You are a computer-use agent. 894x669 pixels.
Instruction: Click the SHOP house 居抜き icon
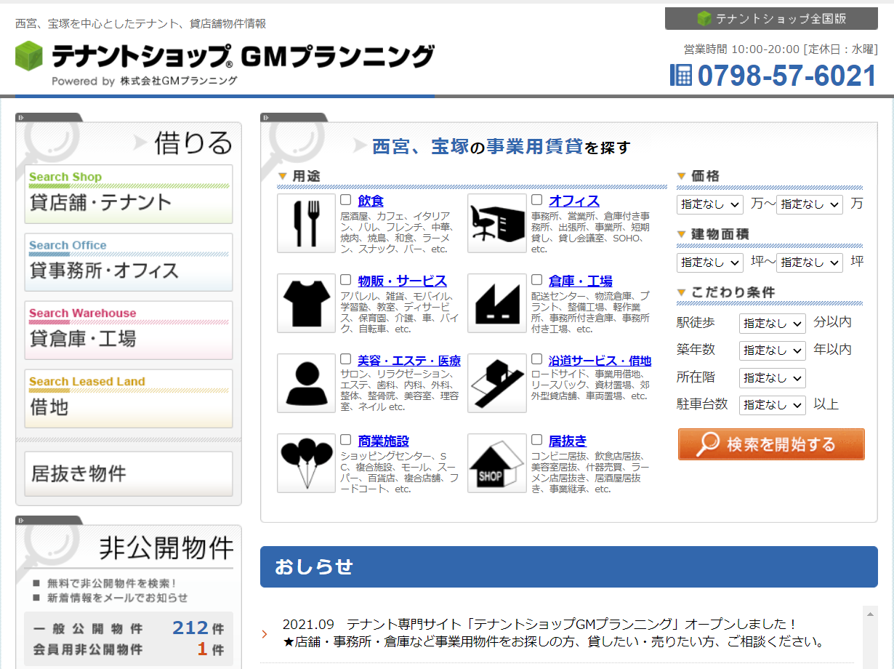(497, 463)
